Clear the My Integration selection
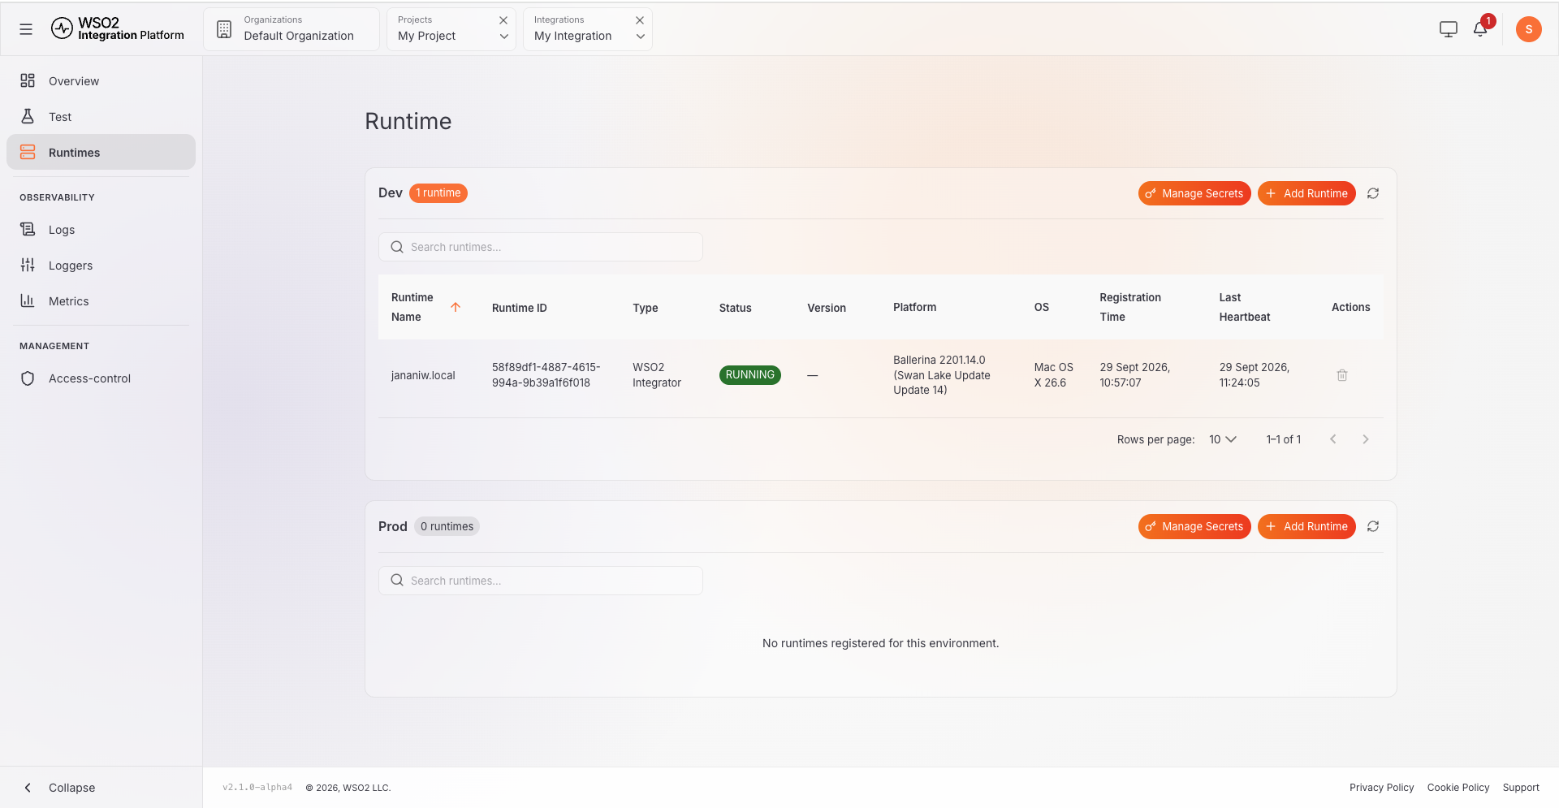 (x=640, y=20)
